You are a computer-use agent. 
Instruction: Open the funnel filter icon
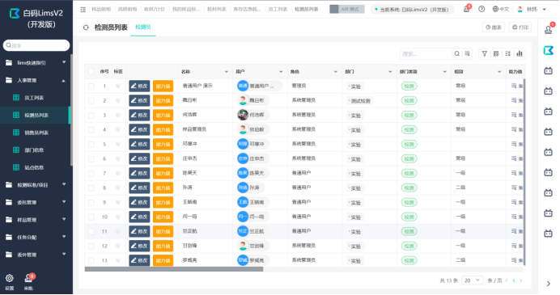(484, 54)
